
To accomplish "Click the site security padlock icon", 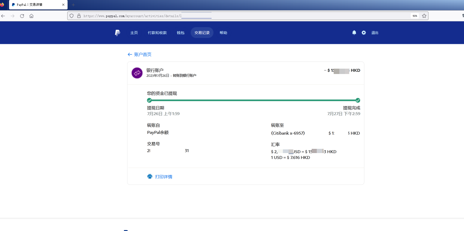I will pos(79,16).
